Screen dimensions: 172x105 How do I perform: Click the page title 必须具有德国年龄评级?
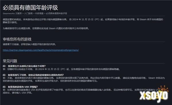coord(30,7)
